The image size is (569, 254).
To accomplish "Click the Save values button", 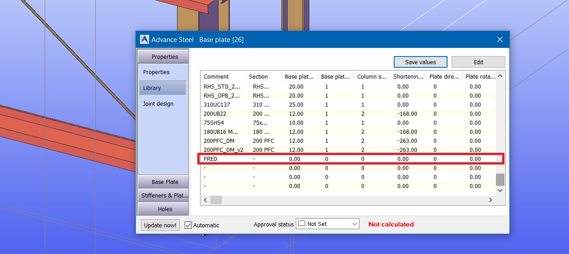I will tap(420, 62).
